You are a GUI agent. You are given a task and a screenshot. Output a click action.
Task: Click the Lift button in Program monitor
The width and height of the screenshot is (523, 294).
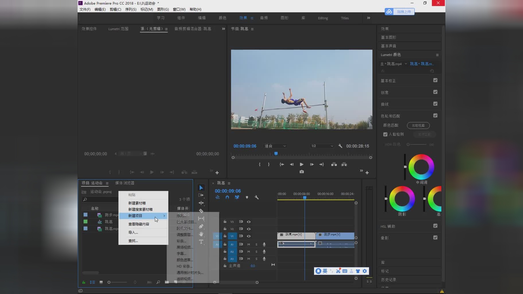coord(334,164)
